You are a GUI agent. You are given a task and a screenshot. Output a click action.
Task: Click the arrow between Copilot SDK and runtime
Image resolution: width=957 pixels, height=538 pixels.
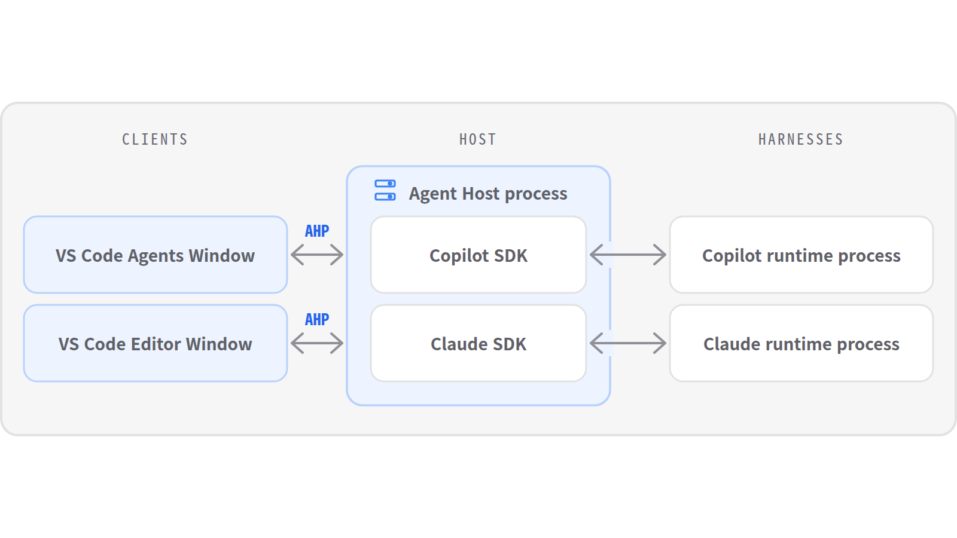[628, 255]
